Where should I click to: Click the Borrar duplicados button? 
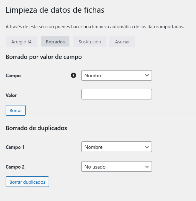coord(27,182)
